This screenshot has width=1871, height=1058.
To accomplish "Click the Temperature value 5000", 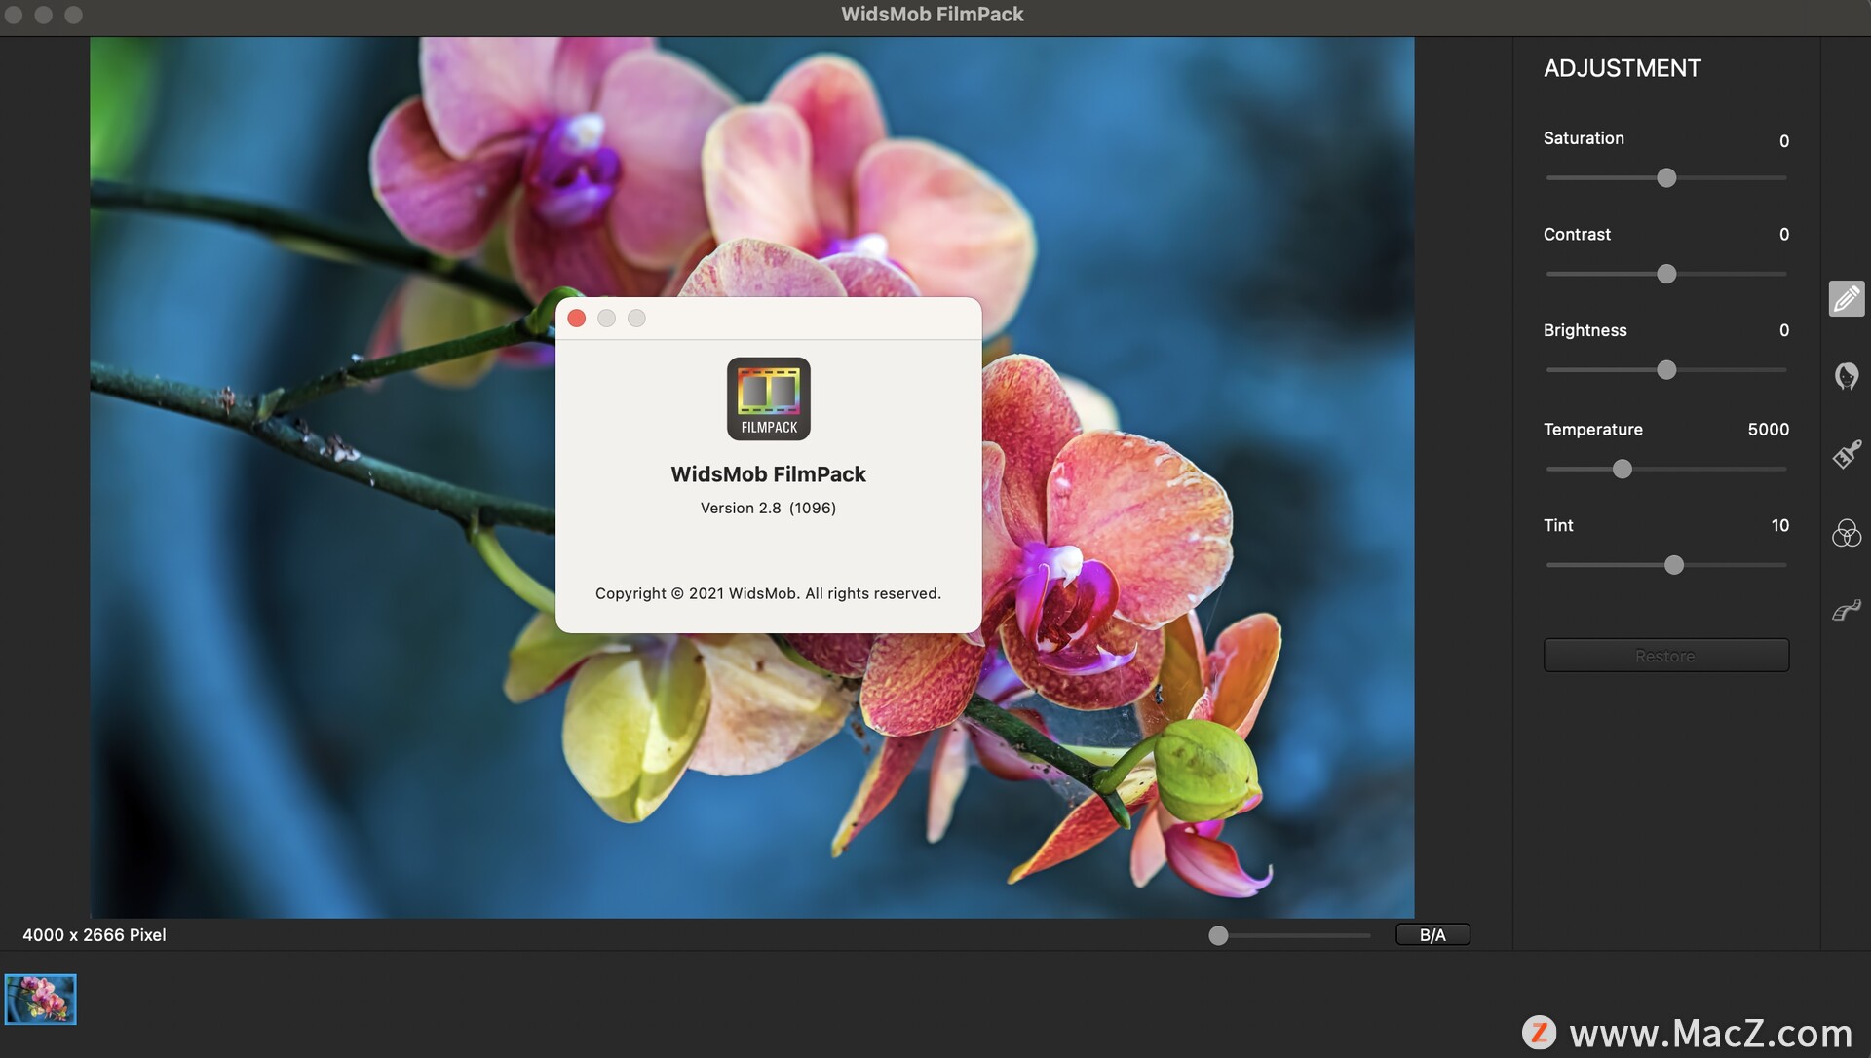I will click(1768, 430).
